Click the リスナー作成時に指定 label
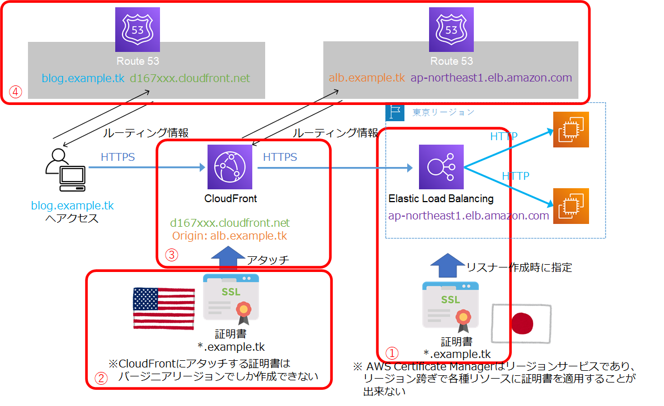Viewport: 664px width, 406px height. (x=519, y=268)
